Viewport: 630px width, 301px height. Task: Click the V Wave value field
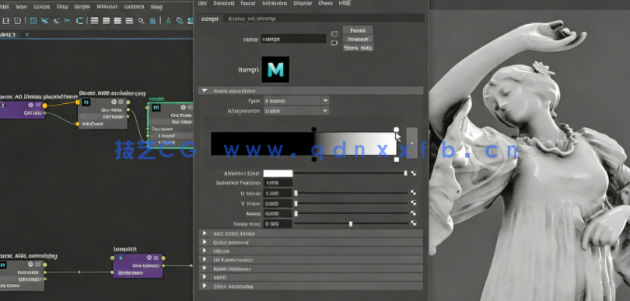[278, 203]
